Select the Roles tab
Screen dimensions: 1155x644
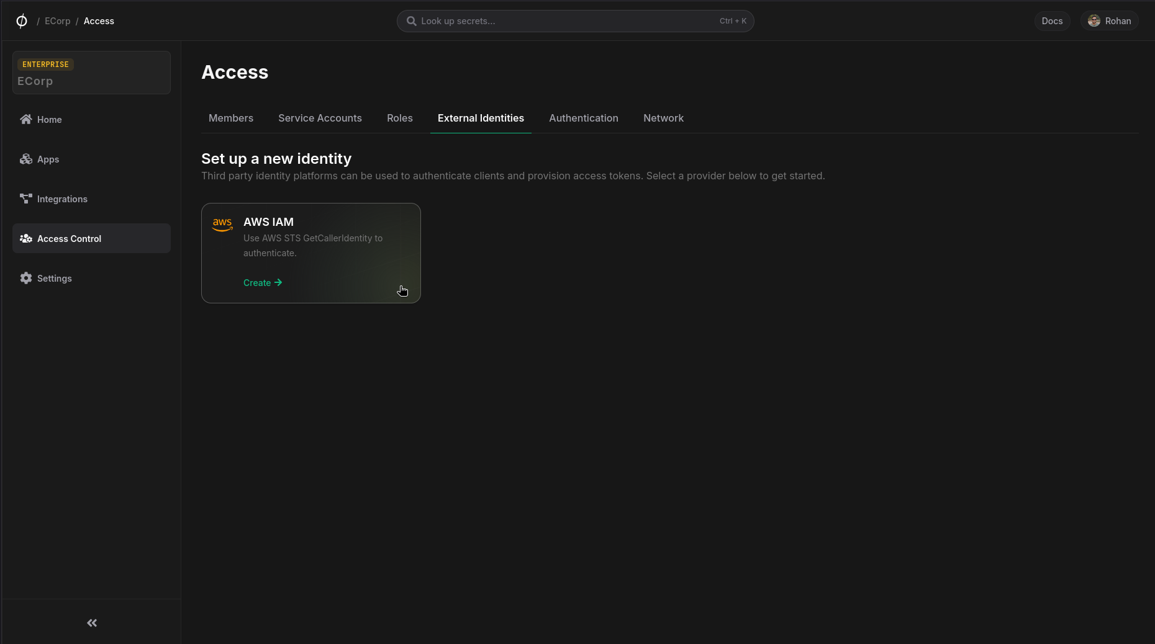coord(400,118)
